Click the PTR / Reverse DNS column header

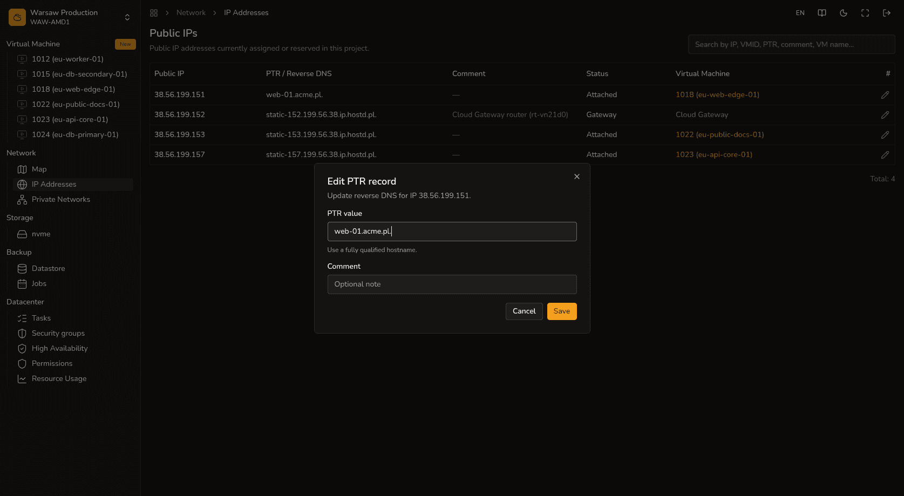[299, 74]
